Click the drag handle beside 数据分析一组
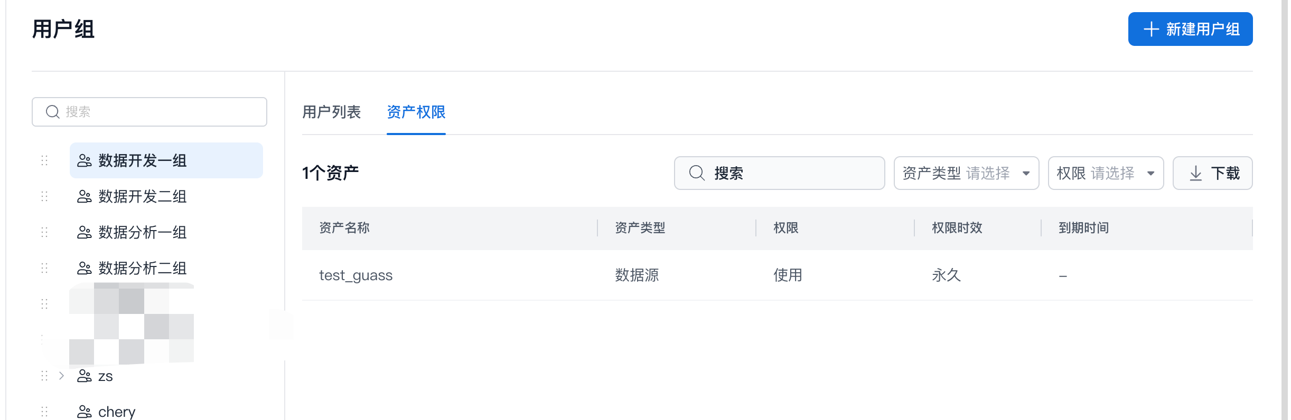This screenshot has width=1291, height=420. tap(44, 232)
